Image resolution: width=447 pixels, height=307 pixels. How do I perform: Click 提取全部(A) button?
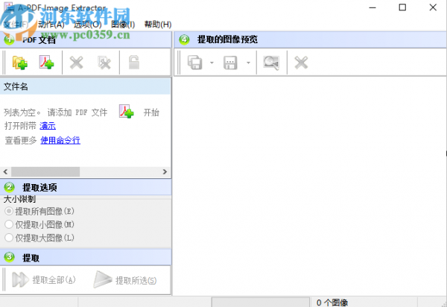point(44,279)
